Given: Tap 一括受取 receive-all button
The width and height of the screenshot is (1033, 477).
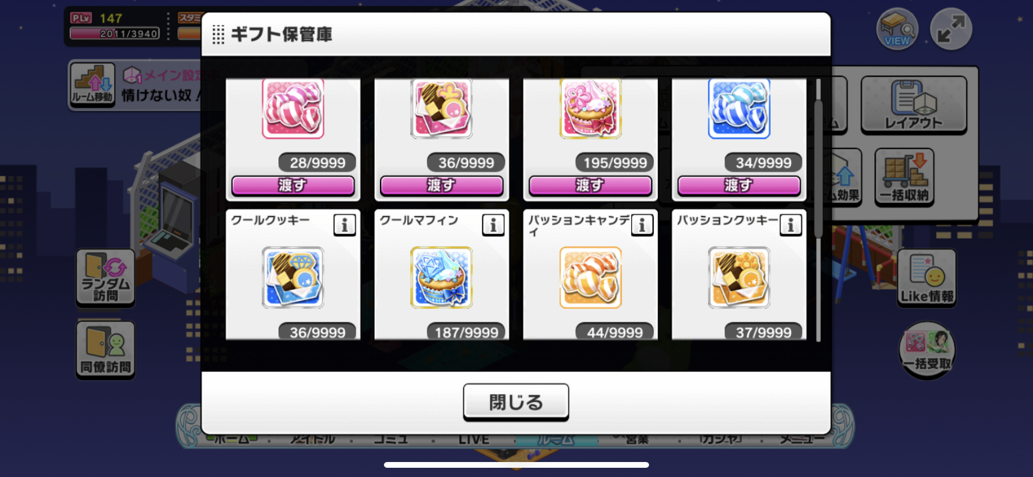Looking at the screenshot, I should click(928, 350).
